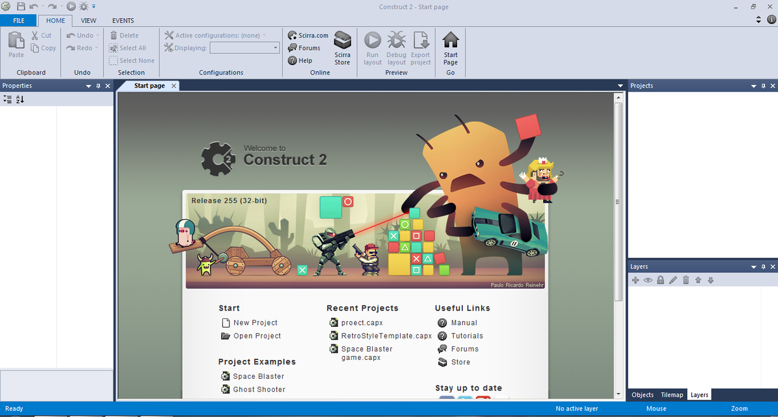Click the quick access Redo arrow icon
The width and height of the screenshot is (778, 417).
(x=52, y=6)
